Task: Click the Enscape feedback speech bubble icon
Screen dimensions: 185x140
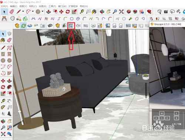Action: (93, 25)
